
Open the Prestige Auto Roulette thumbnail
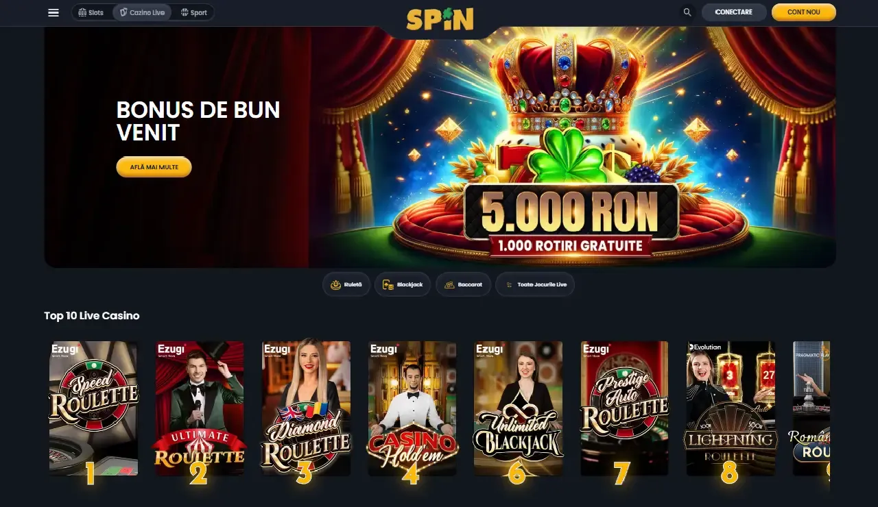pos(624,408)
